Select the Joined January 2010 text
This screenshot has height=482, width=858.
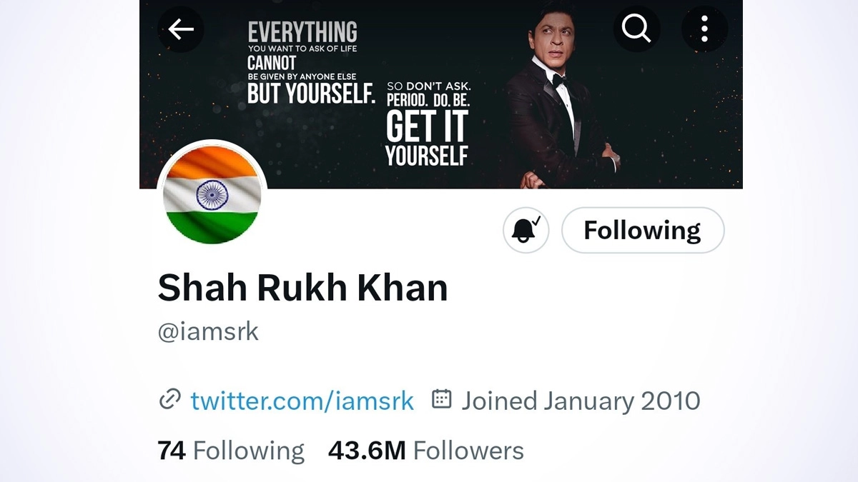point(581,400)
